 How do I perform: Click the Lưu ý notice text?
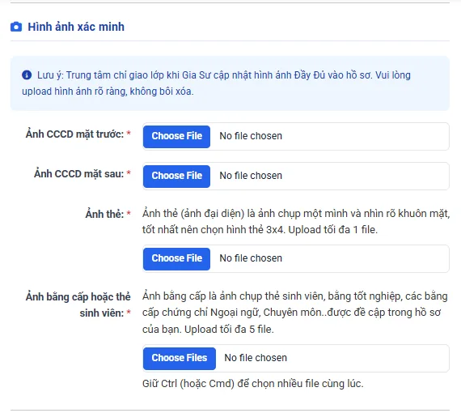point(216,83)
